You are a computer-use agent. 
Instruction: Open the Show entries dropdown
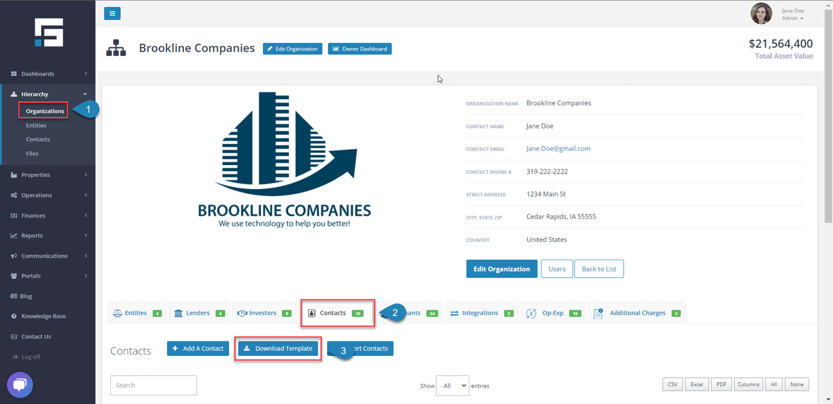point(452,385)
